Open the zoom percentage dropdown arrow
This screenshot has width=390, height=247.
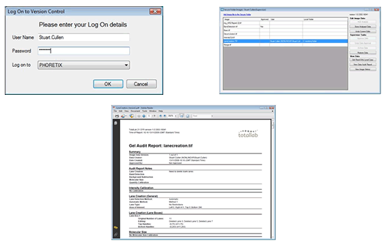[x=176, y=116]
